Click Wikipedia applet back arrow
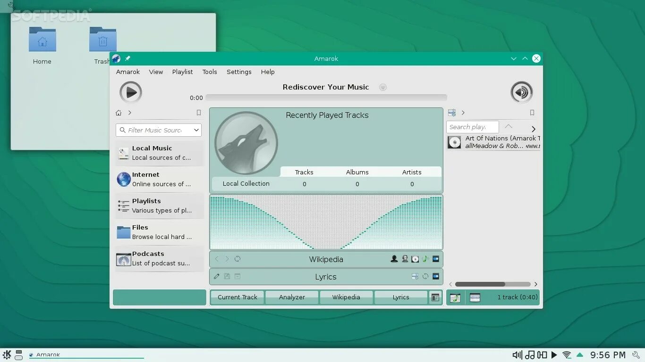This screenshot has height=362, width=645. (x=217, y=259)
